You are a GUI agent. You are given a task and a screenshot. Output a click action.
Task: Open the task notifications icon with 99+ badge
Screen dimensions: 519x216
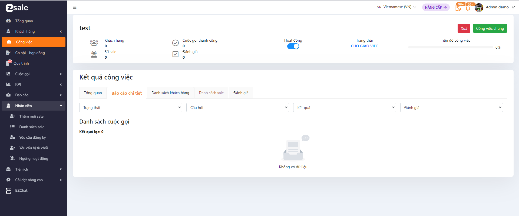(x=458, y=8)
